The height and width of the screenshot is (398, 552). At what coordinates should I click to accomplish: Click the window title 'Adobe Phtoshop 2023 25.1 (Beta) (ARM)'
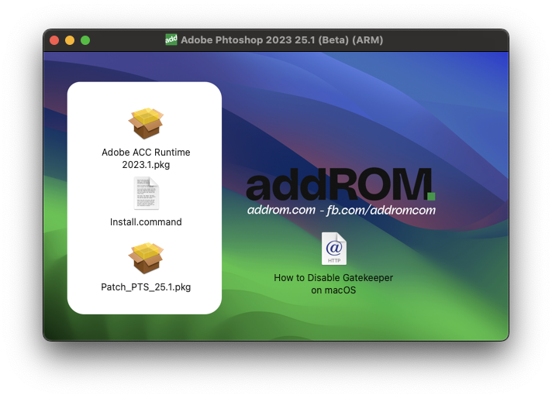pos(281,39)
